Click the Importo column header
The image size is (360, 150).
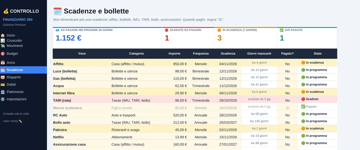(x=175, y=53)
